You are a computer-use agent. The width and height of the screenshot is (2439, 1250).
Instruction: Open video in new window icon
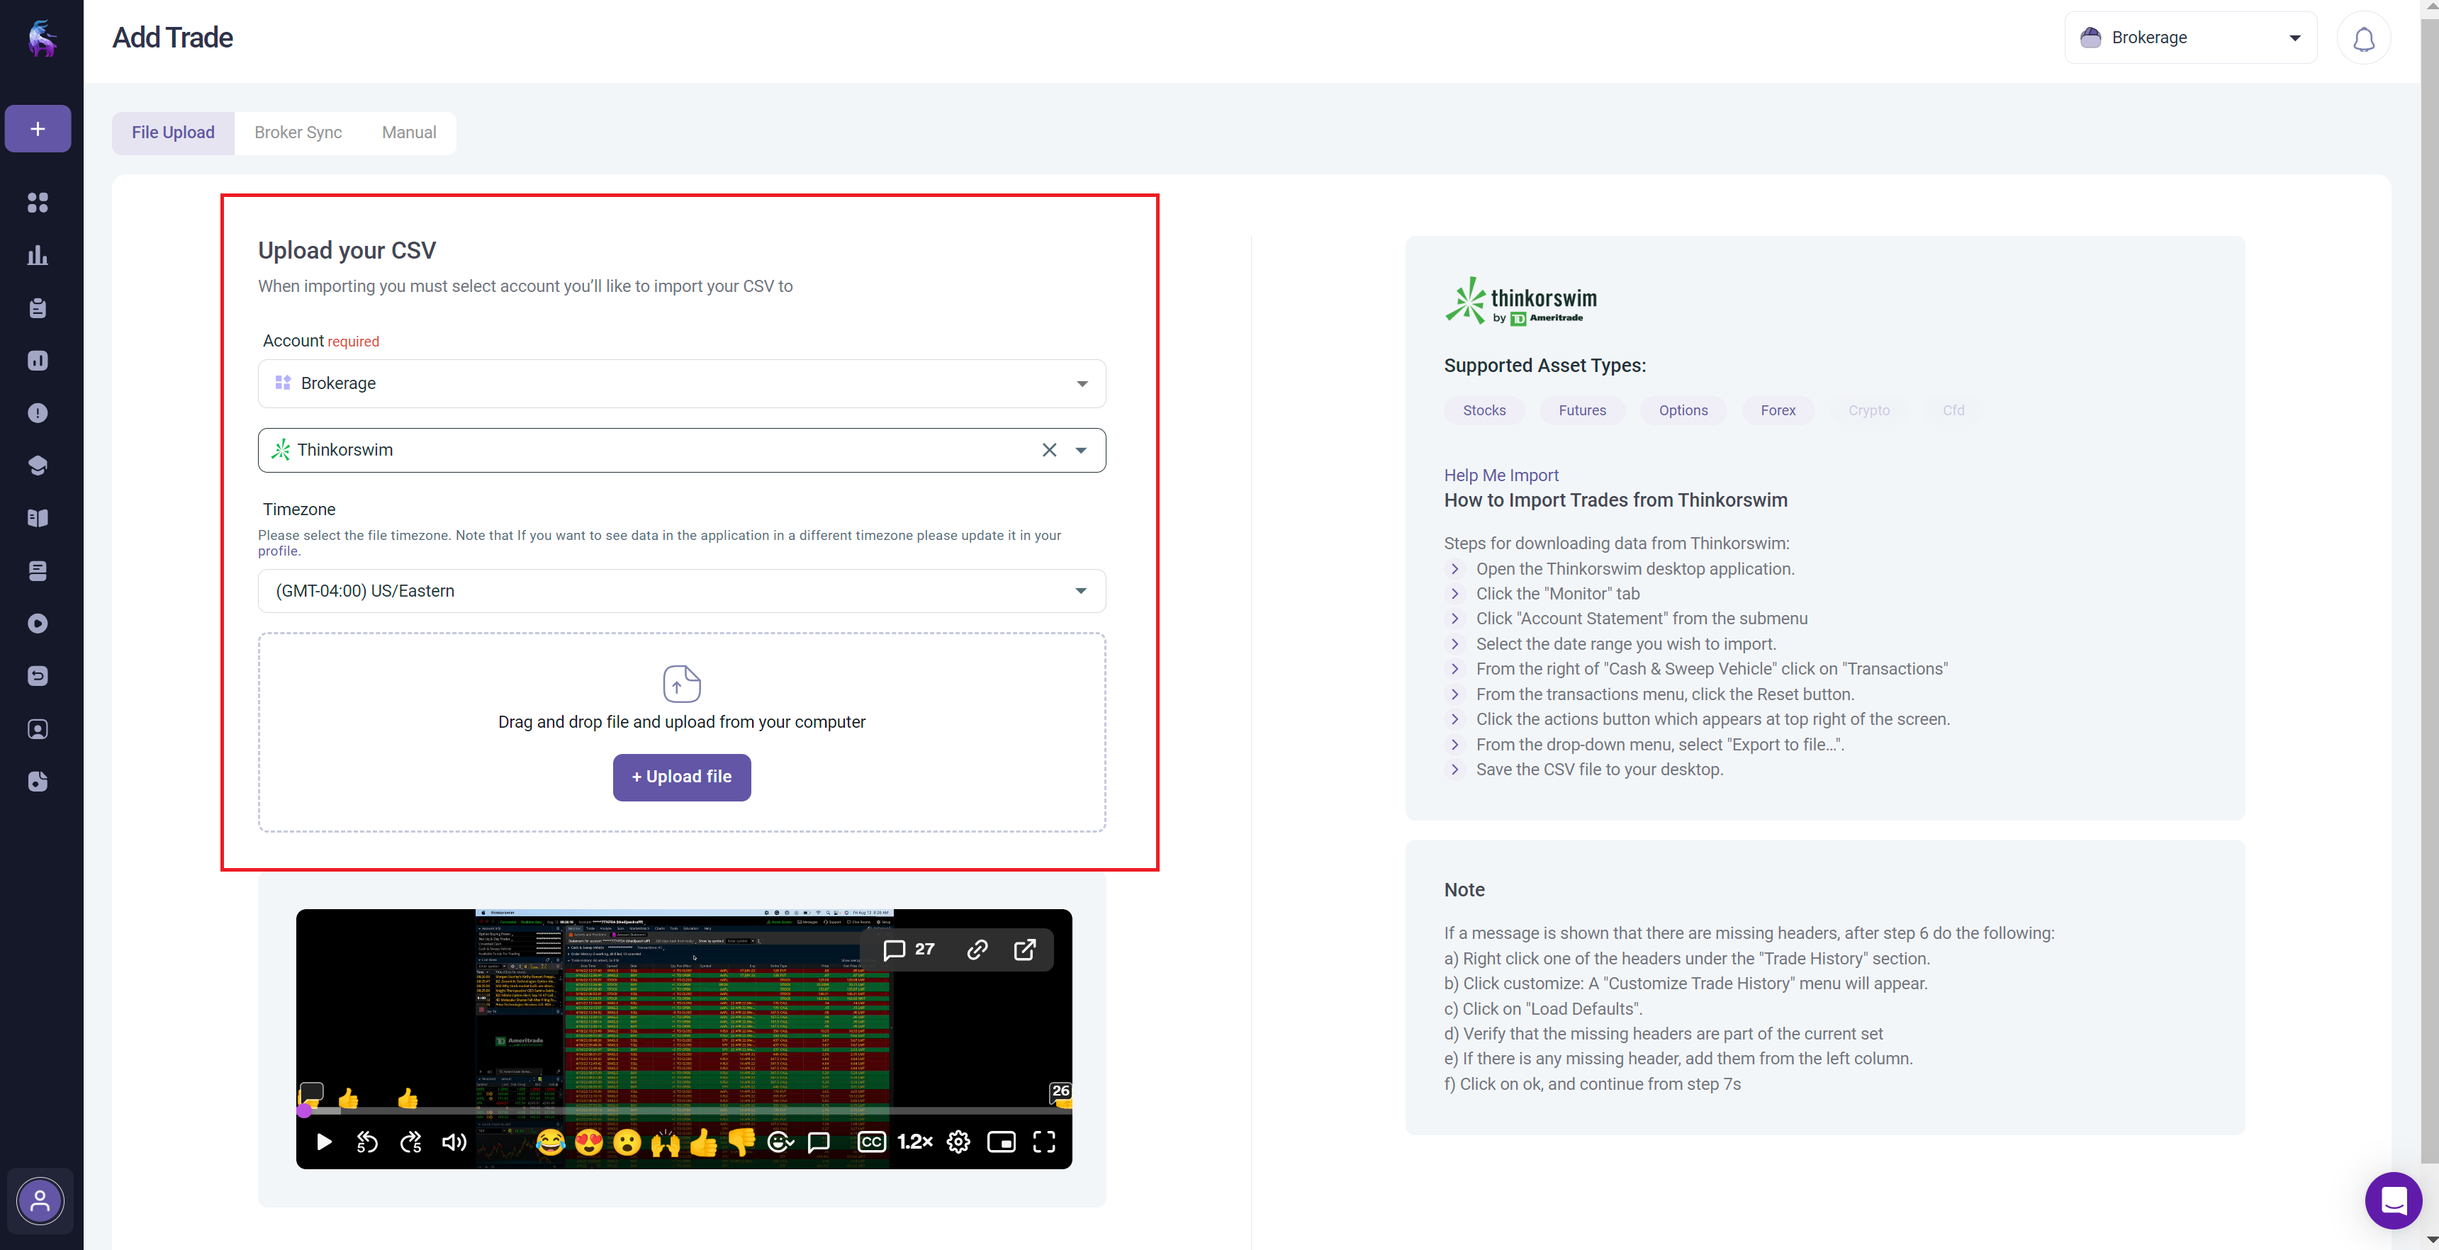(1024, 949)
